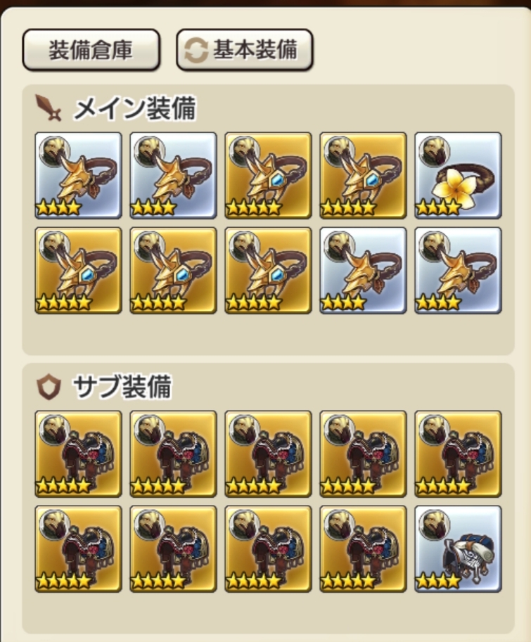The image size is (531, 642).
Task: Select the three-star plumeria flower band
Action: pyautogui.click(x=458, y=175)
